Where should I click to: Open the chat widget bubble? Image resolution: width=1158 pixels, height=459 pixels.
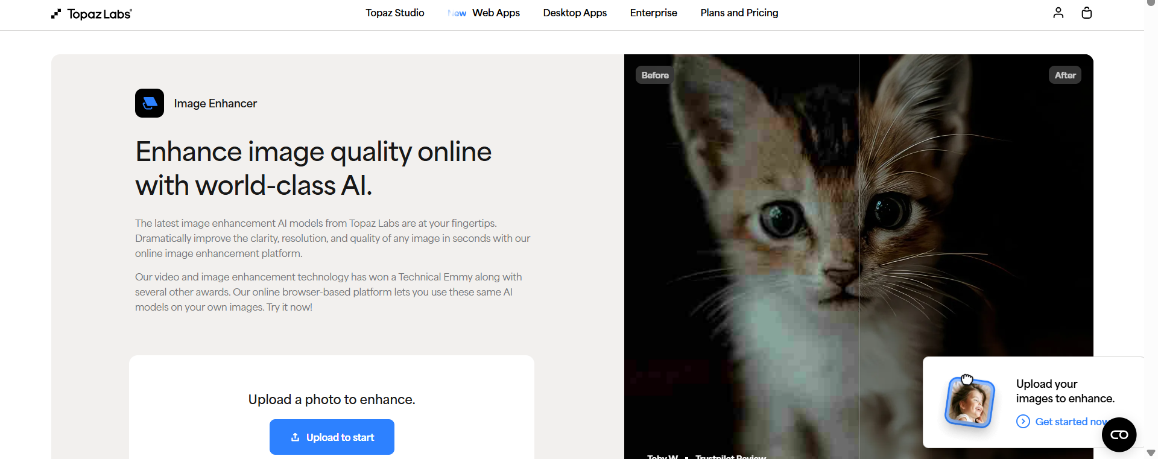(1119, 434)
